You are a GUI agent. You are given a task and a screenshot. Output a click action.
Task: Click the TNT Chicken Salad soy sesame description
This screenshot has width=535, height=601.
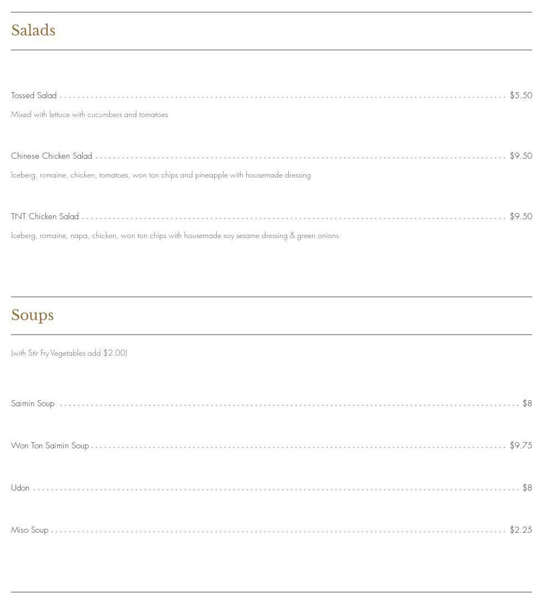click(175, 236)
